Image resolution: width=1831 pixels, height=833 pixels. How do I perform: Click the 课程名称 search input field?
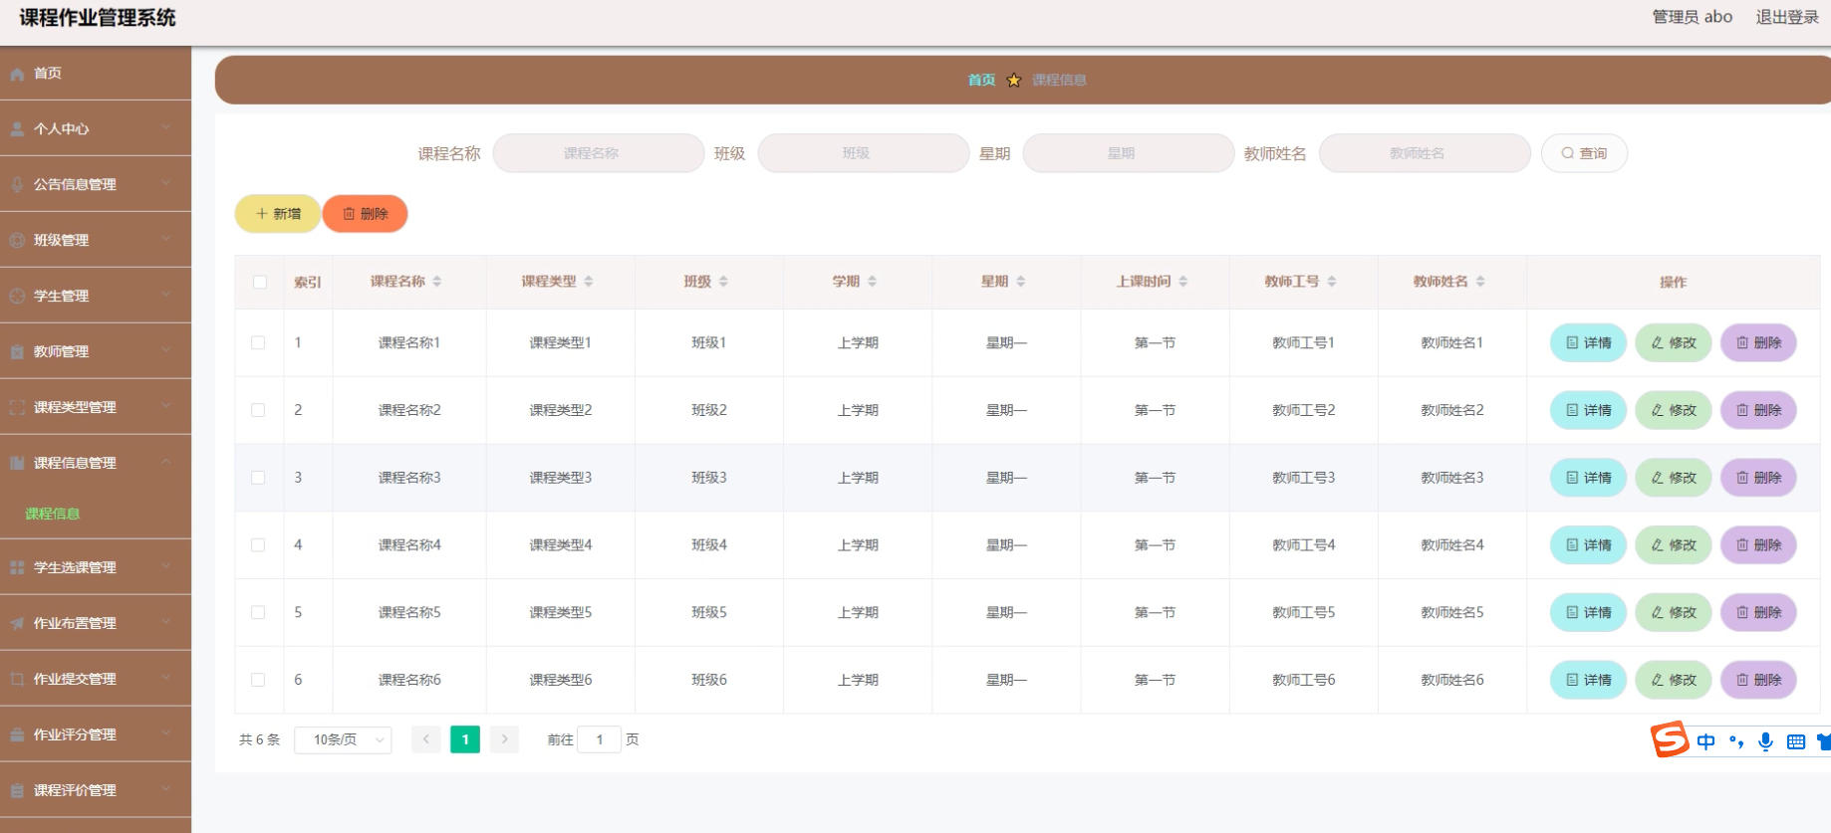599,153
